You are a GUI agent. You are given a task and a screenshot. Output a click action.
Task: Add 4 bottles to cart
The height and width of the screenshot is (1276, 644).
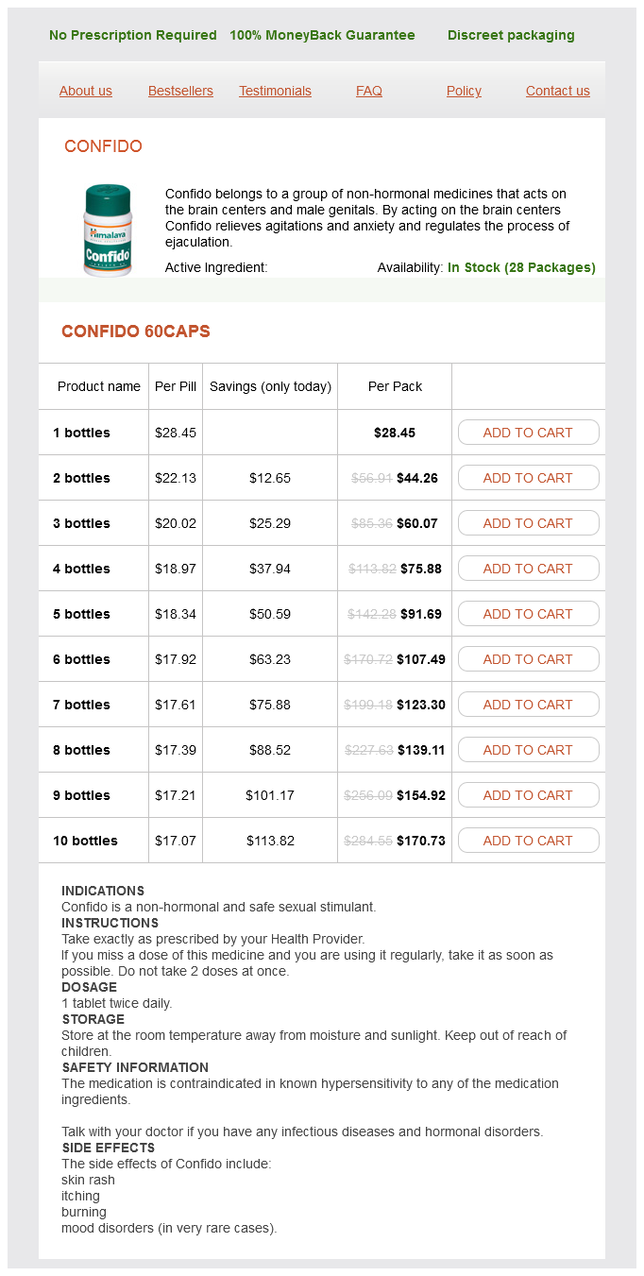[x=528, y=569]
